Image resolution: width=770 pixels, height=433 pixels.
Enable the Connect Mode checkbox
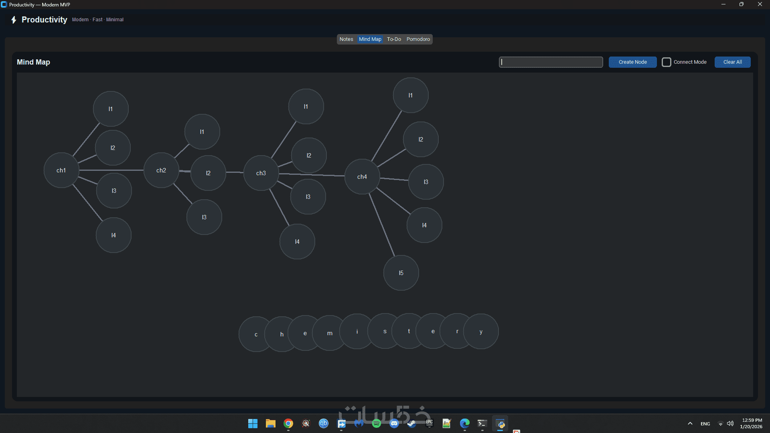point(667,62)
